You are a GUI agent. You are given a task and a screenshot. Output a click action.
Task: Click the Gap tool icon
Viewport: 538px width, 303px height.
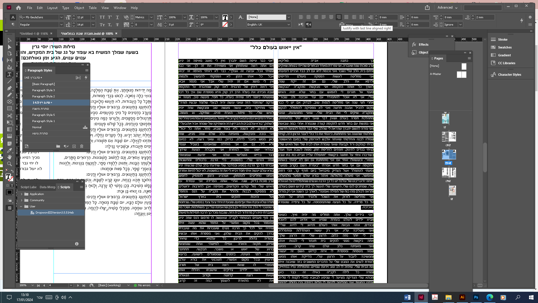[10, 60]
